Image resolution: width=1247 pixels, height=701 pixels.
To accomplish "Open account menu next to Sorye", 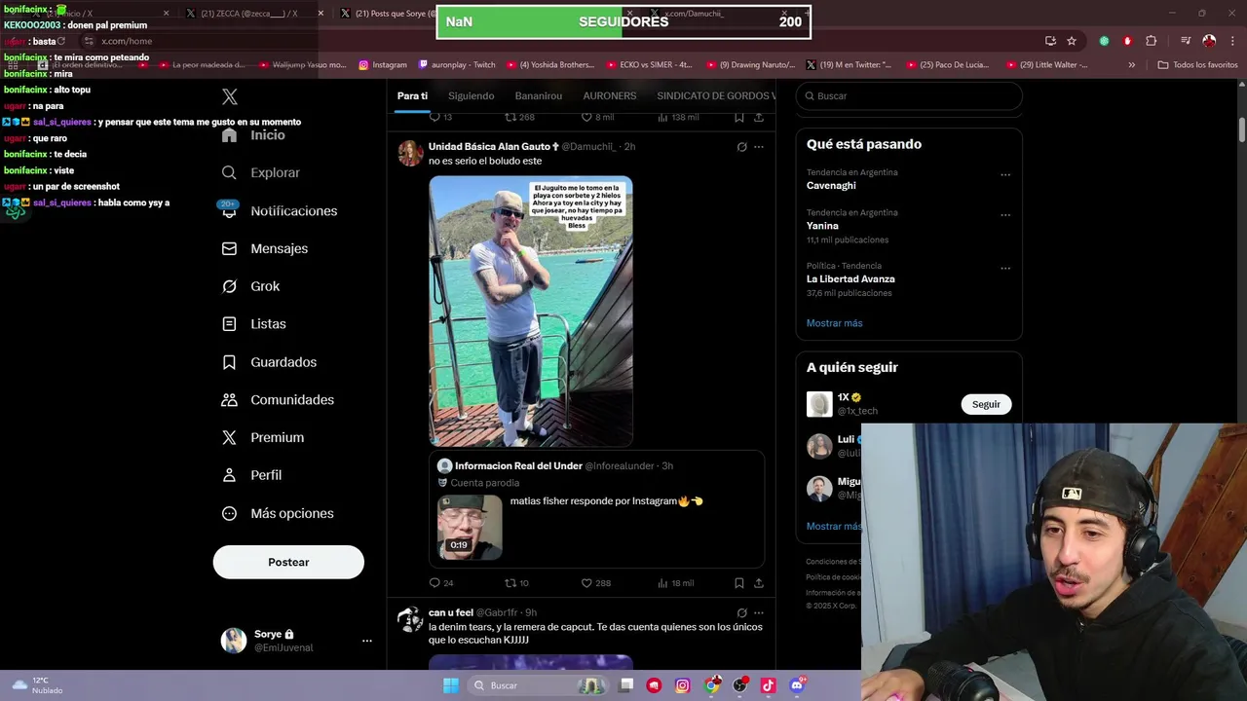I will coord(366,641).
